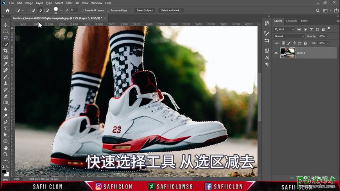Select the Move tool
Viewport: 340px width, 191px height.
click(5, 25)
